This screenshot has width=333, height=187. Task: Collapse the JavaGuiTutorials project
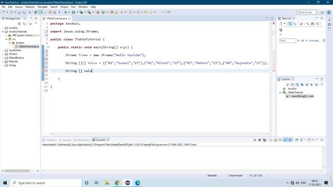3,32
